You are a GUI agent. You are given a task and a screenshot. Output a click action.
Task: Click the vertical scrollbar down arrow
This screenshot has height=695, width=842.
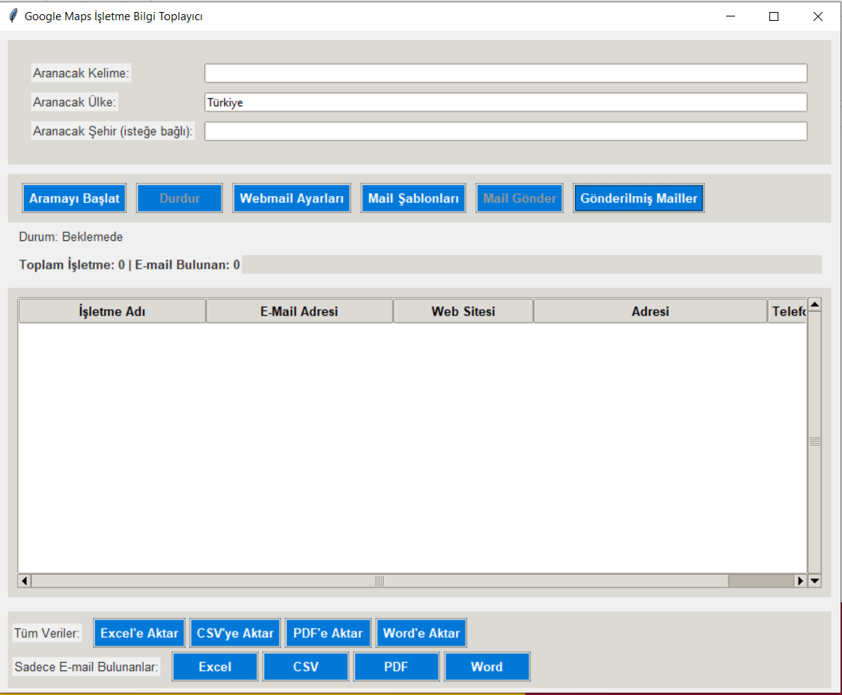(814, 581)
